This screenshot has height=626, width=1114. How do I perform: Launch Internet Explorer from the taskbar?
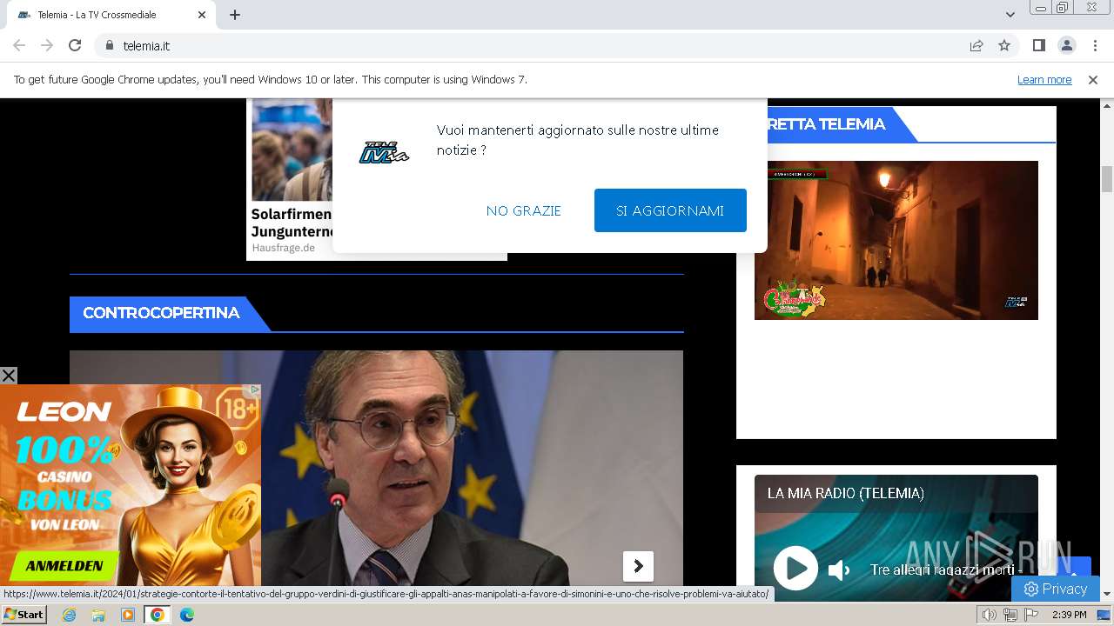click(x=69, y=615)
